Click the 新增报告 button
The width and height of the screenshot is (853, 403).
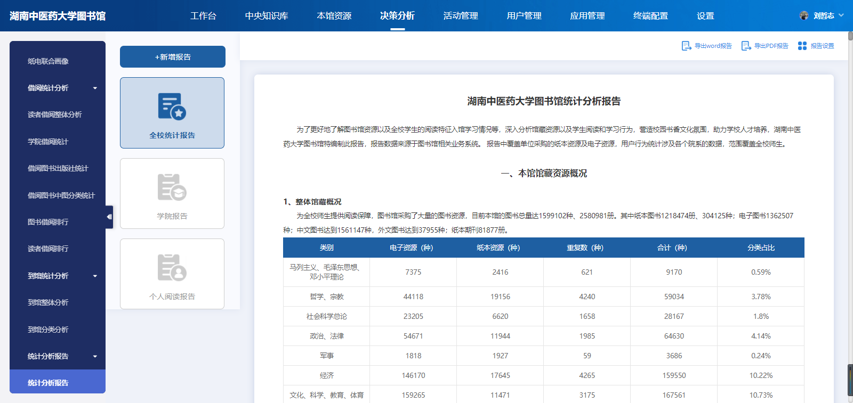pyautogui.click(x=173, y=57)
